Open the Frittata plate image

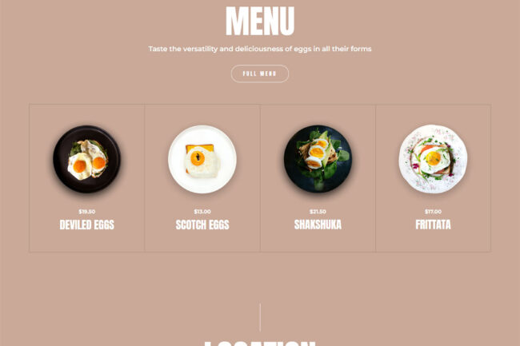tap(433, 159)
